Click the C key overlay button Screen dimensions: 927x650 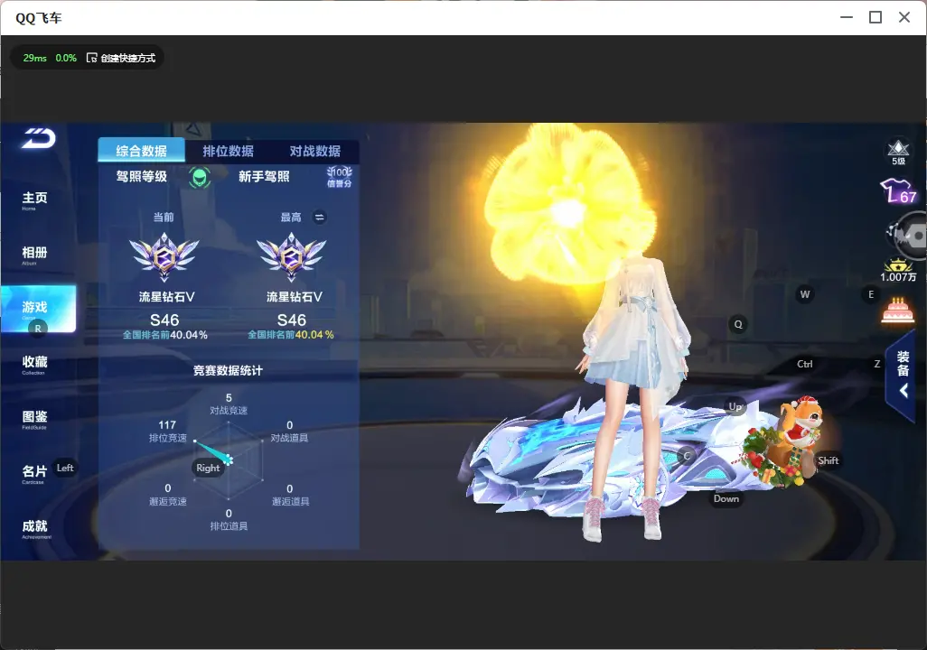[x=687, y=456]
